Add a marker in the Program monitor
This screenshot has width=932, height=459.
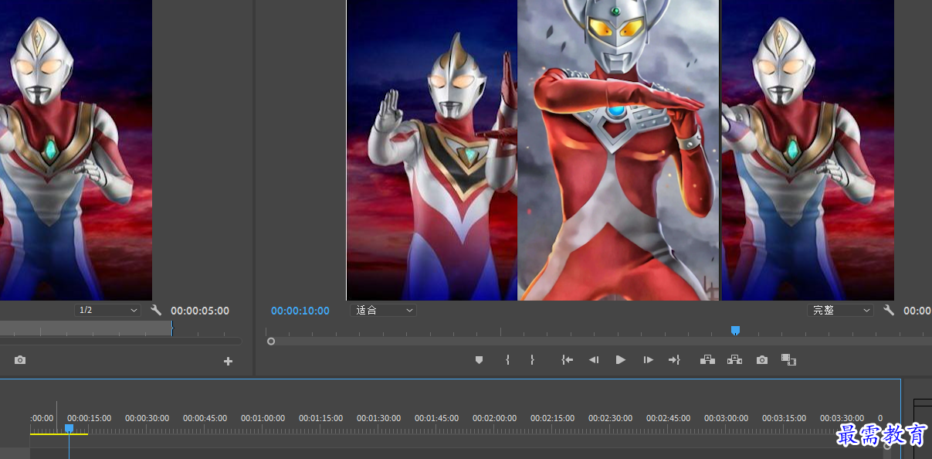479,360
